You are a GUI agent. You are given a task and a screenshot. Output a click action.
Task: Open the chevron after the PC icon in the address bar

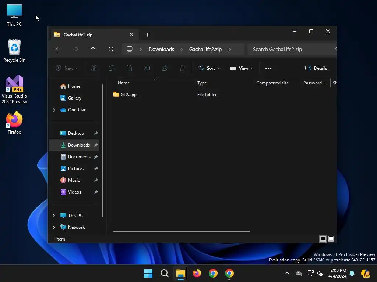click(x=141, y=49)
